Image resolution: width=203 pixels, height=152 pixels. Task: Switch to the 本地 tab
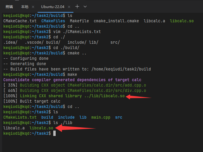coord(25,7)
